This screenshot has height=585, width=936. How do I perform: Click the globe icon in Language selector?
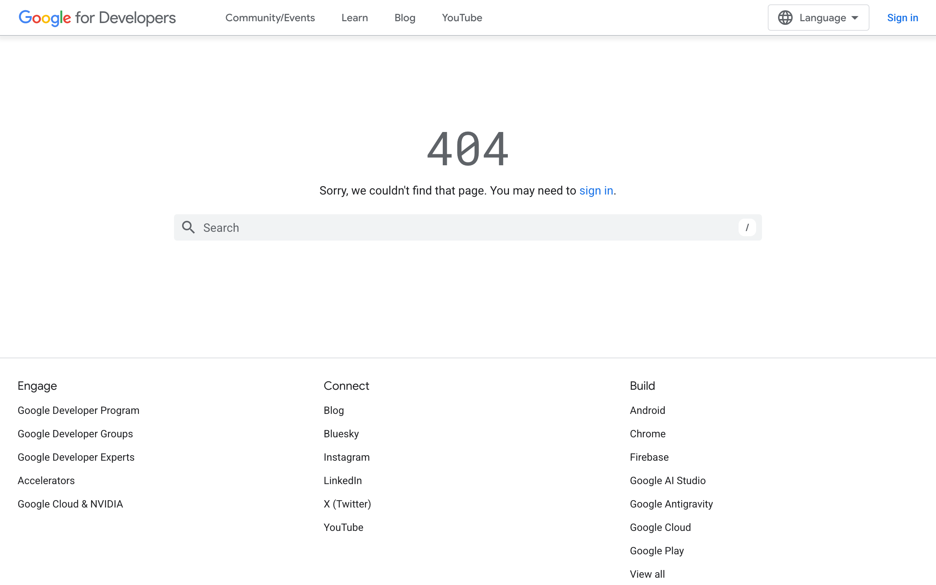(x=785, y=18)
